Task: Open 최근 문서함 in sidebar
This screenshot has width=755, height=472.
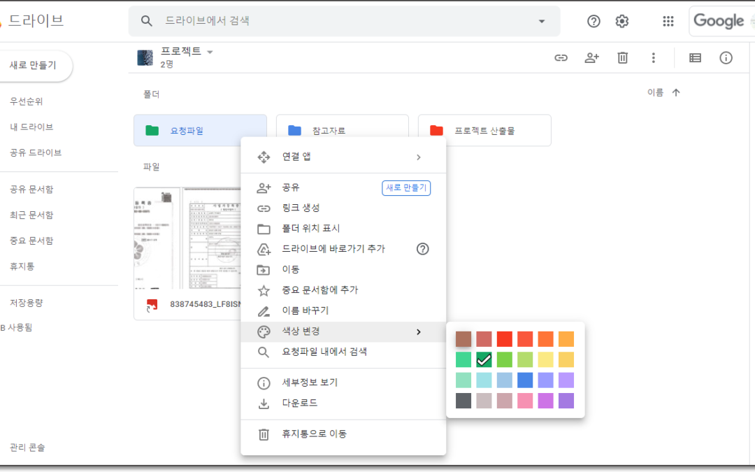Action: [31, 215]
